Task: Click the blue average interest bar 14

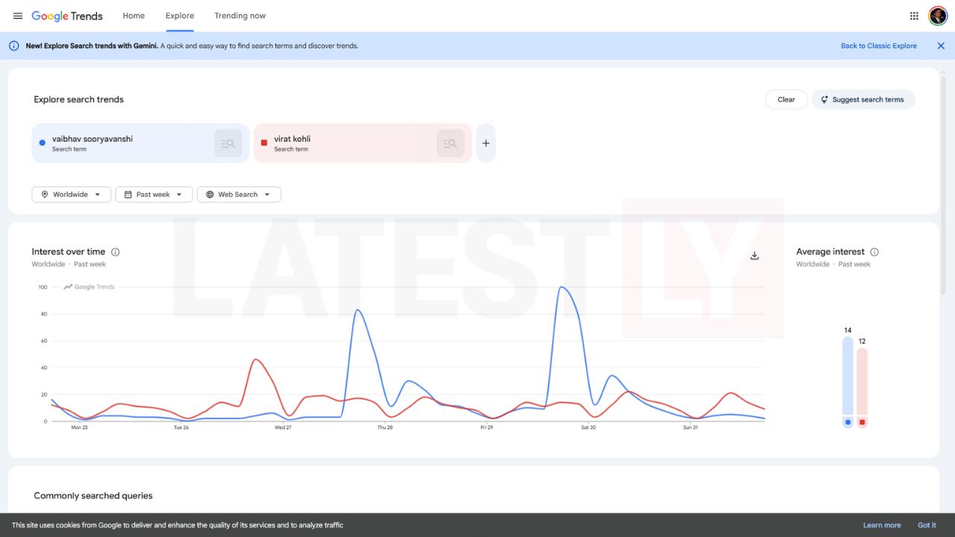Action: 848,375
